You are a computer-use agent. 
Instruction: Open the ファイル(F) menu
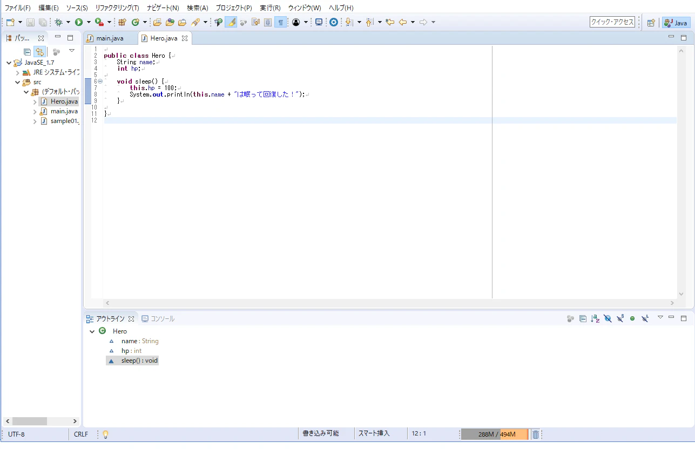click(x=18, y=8)
